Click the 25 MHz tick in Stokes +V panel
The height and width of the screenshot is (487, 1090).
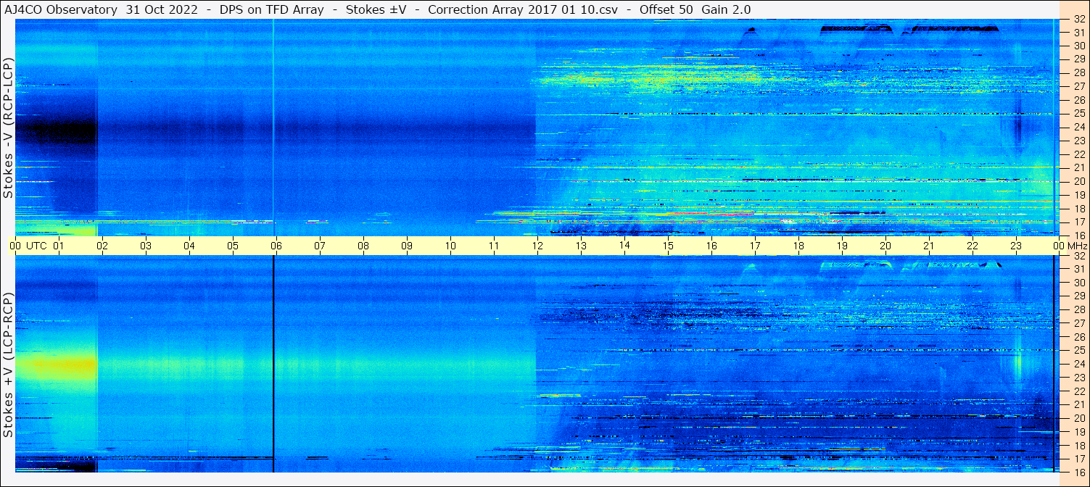[x=1078, y=351]
